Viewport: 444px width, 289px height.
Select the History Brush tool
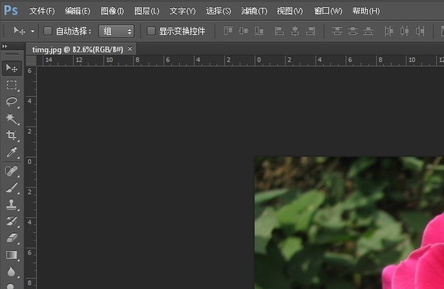click(12, 221)
